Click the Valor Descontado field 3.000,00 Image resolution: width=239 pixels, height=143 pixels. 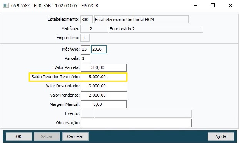tap(104, 86)
